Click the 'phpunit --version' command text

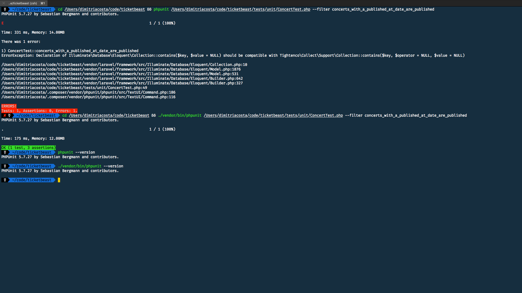76,152
